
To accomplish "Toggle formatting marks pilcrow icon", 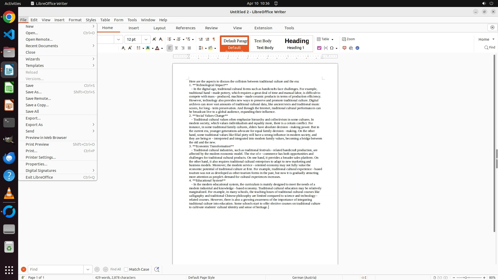I will pyautogui.click(x=214, y=39).
